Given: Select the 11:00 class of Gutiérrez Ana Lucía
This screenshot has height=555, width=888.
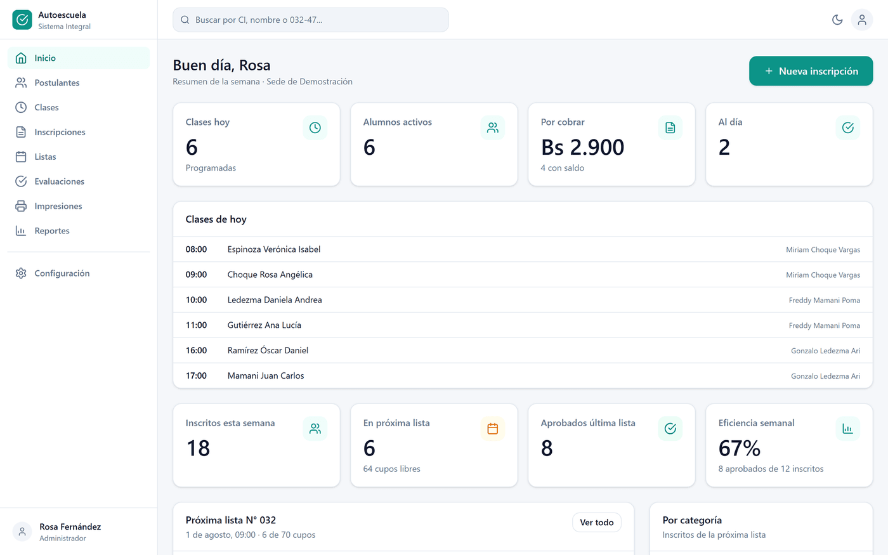Looking at the screenshot, I should (523, 325).
